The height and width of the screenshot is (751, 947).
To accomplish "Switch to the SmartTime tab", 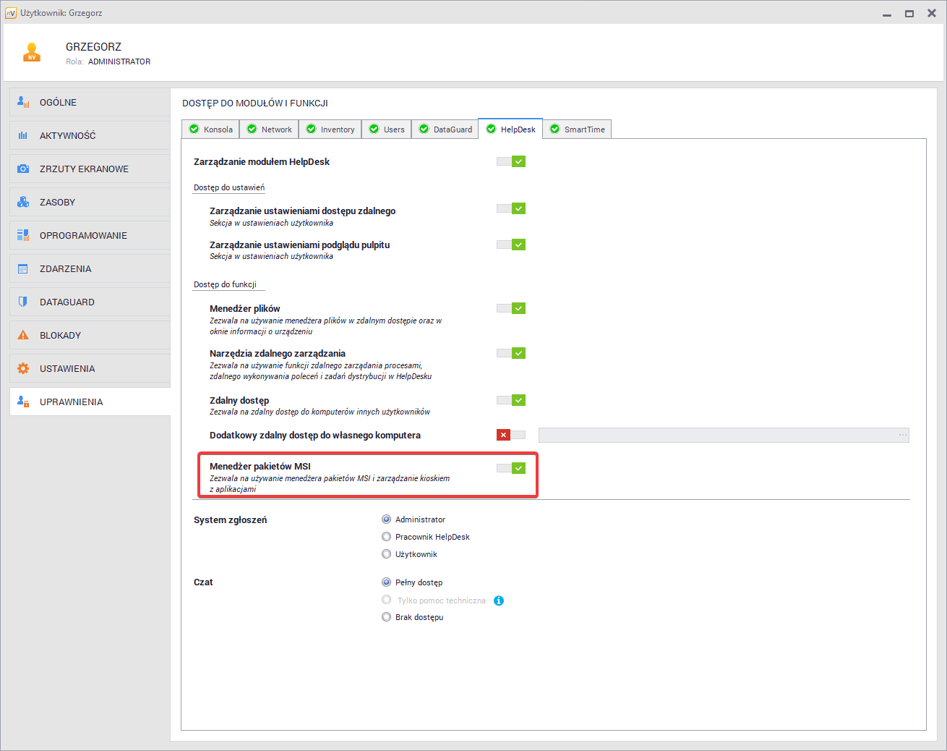I will [x=577, y=130].
